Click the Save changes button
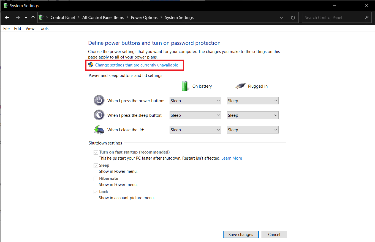Screen dimensions: 375x242 point(241,235)
